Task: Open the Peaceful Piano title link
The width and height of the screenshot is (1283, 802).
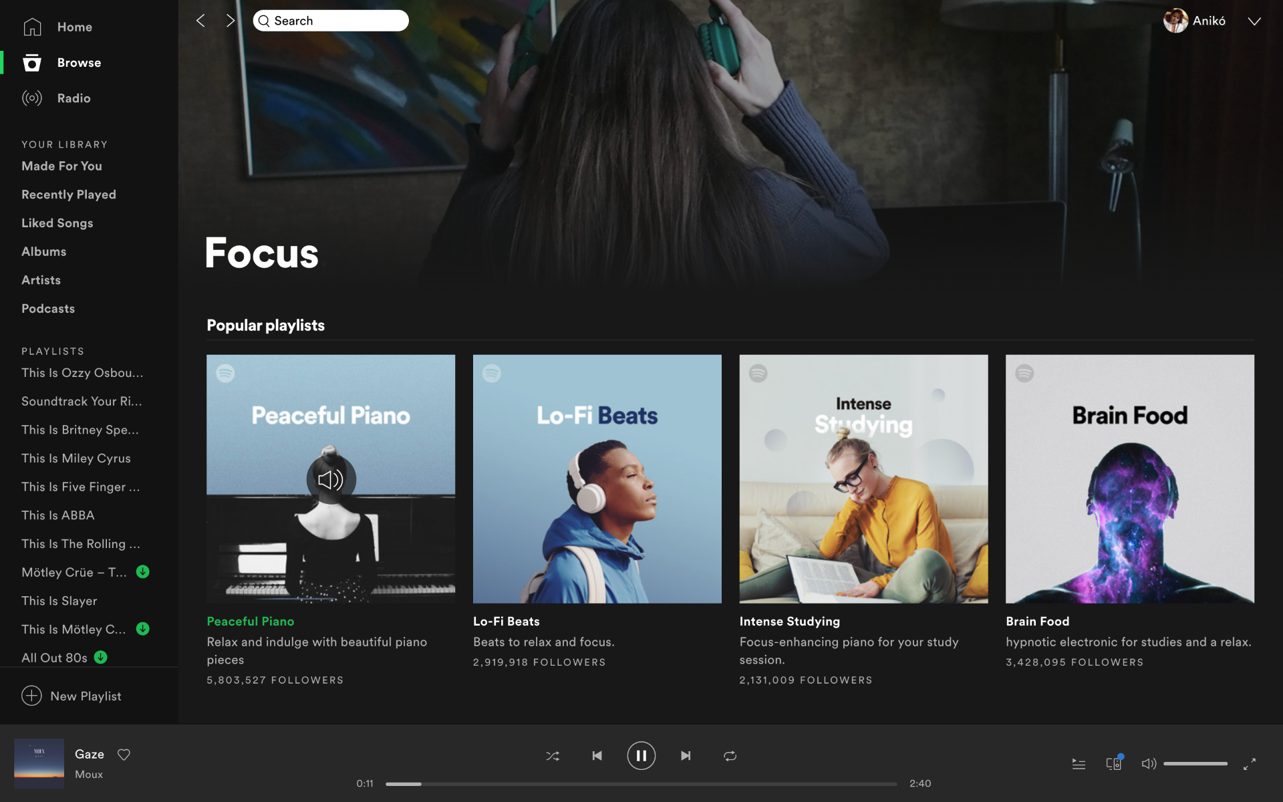Action: [x=251, y=622]
